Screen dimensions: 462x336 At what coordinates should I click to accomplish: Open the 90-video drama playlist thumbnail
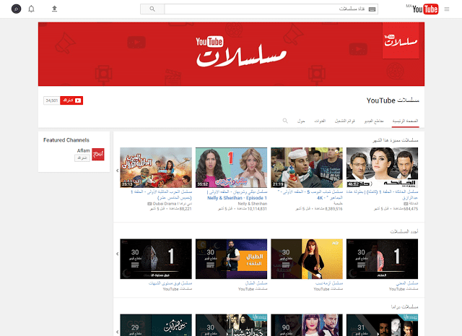pyautogui.click(x=307, y=325)
